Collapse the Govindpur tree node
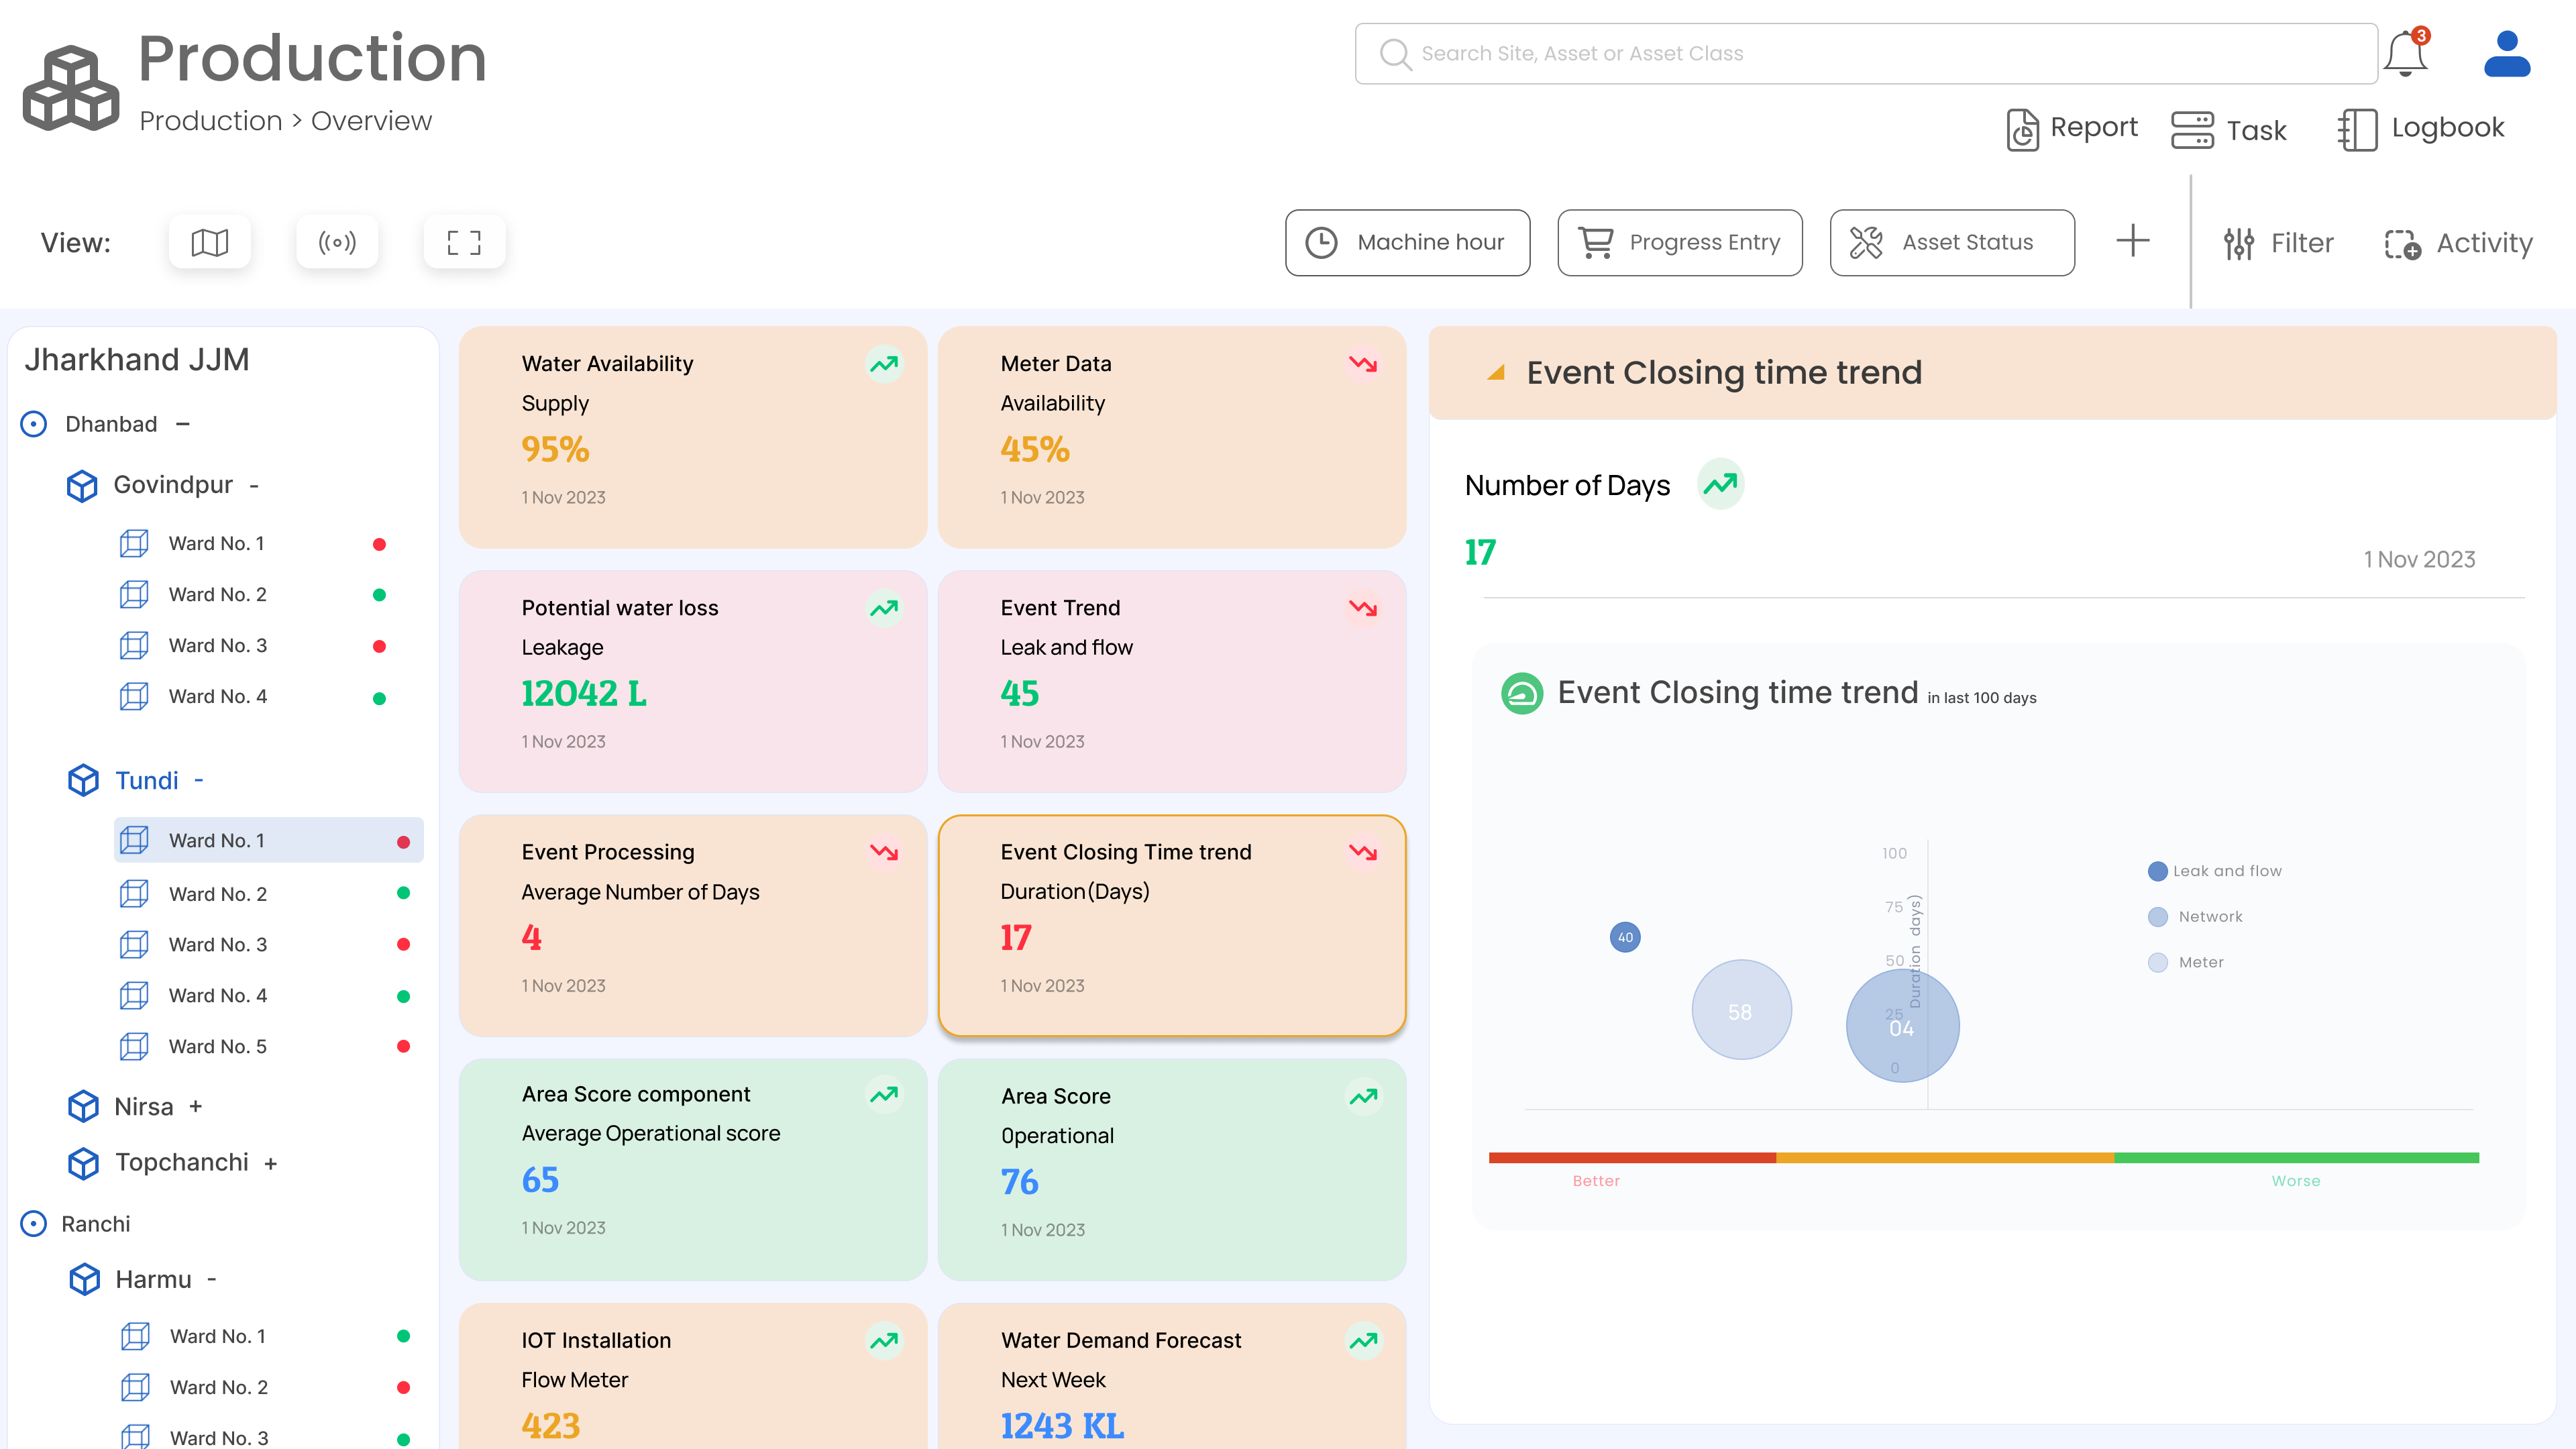The height and width of the screenshot is (1449, 2576). point(254,486)
